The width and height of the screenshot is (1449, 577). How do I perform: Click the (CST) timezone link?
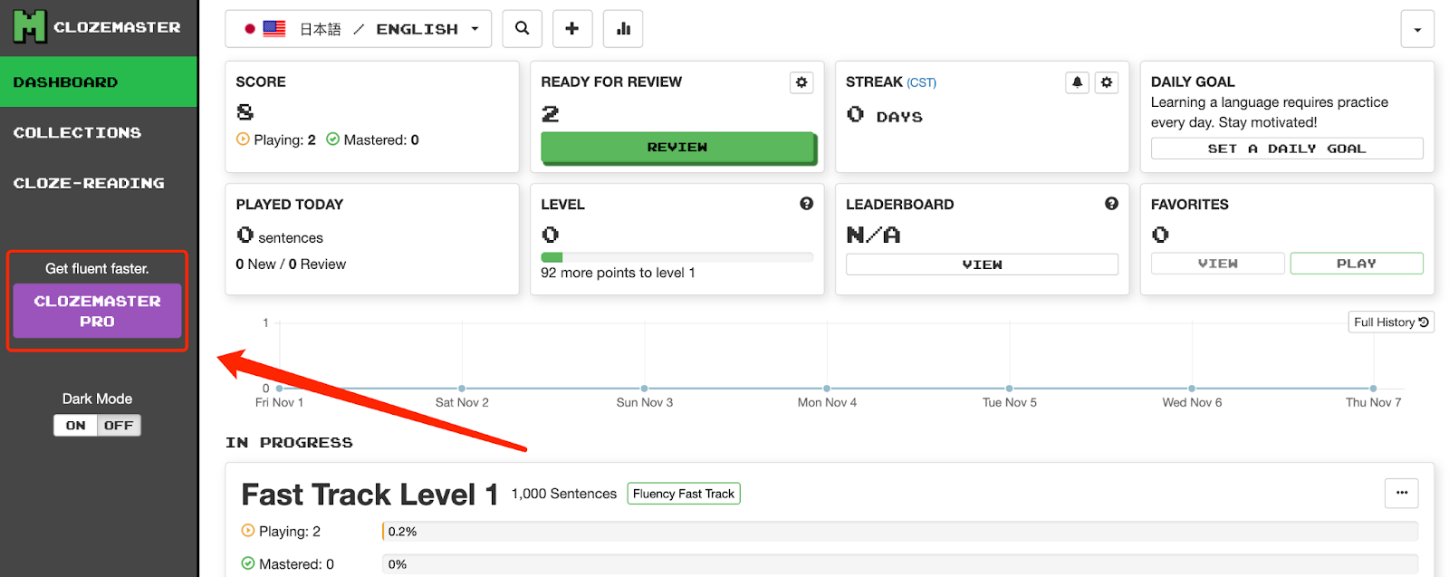(x=922, y=82)
